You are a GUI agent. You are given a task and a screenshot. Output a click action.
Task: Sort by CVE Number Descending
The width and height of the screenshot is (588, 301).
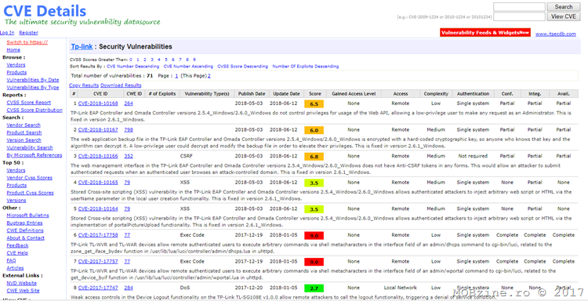pos(132,67)
